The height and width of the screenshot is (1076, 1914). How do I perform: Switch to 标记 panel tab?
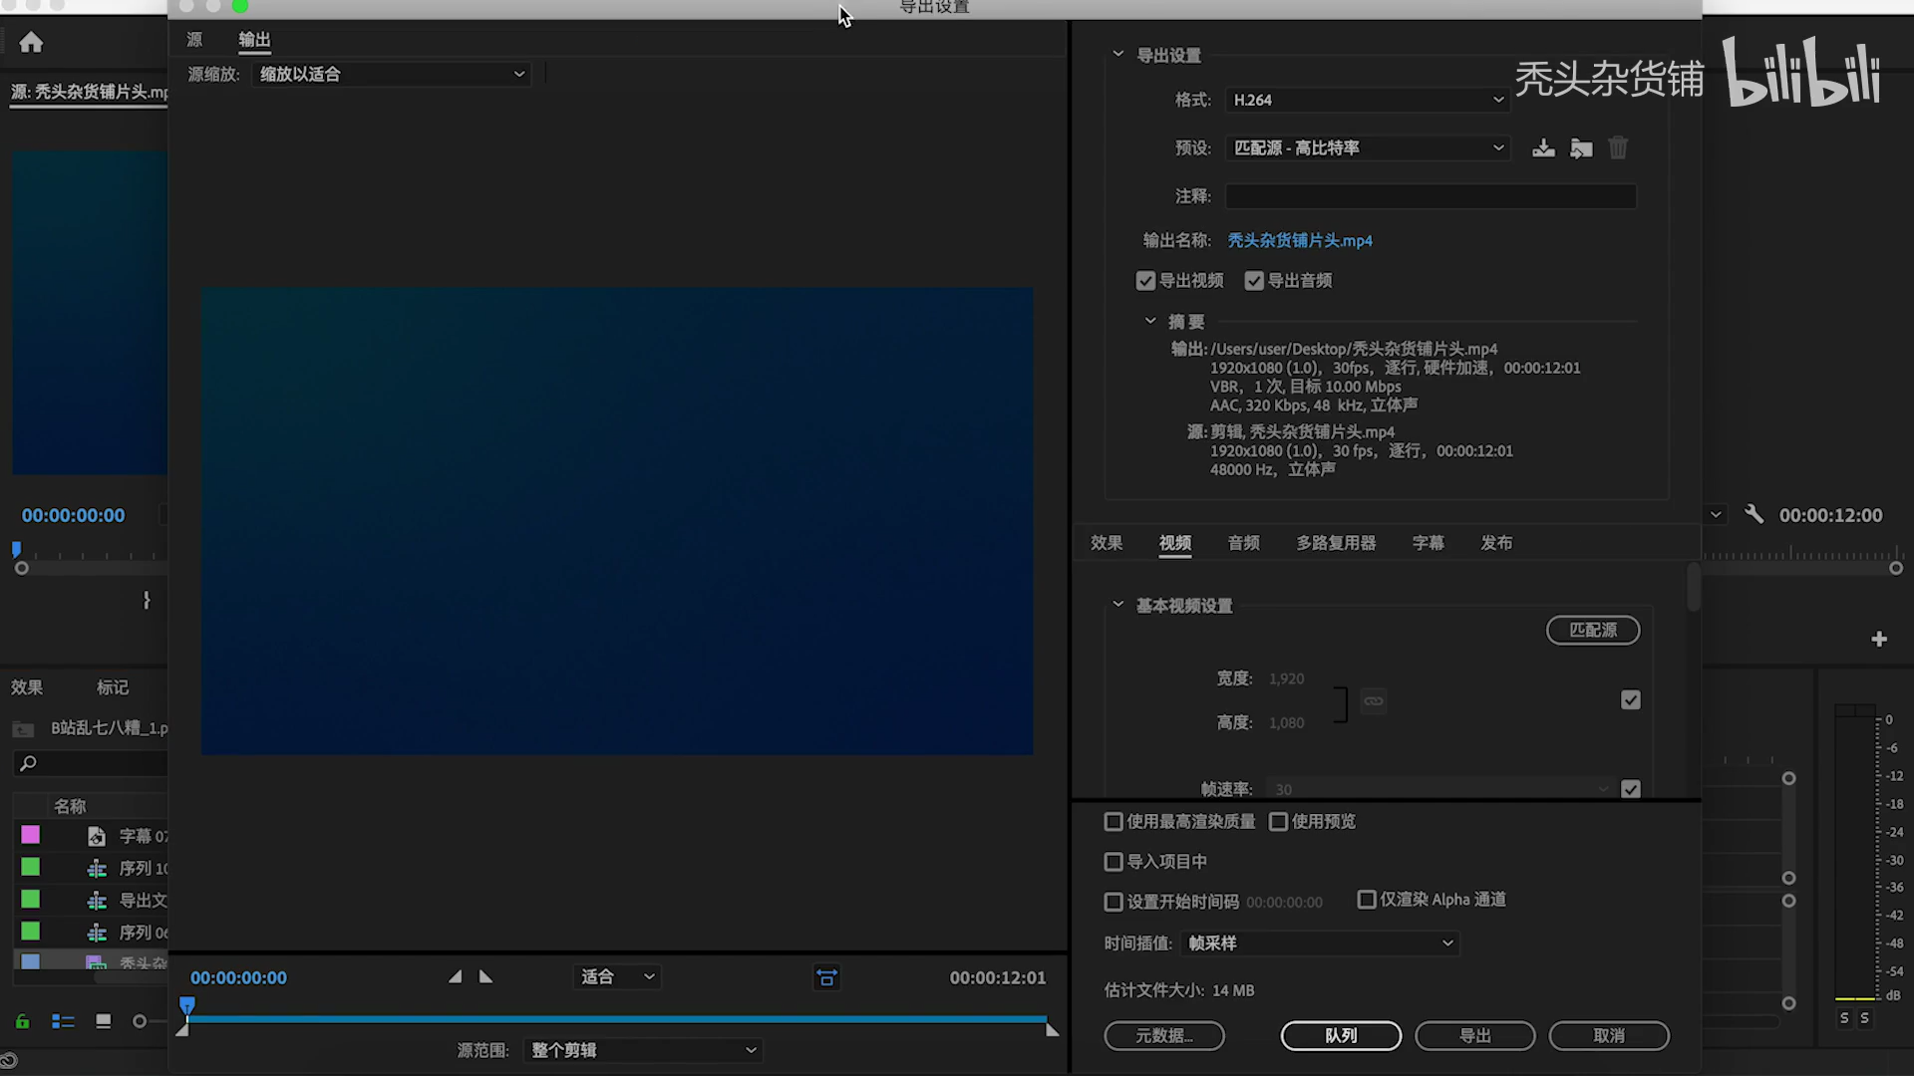(113, 687)
